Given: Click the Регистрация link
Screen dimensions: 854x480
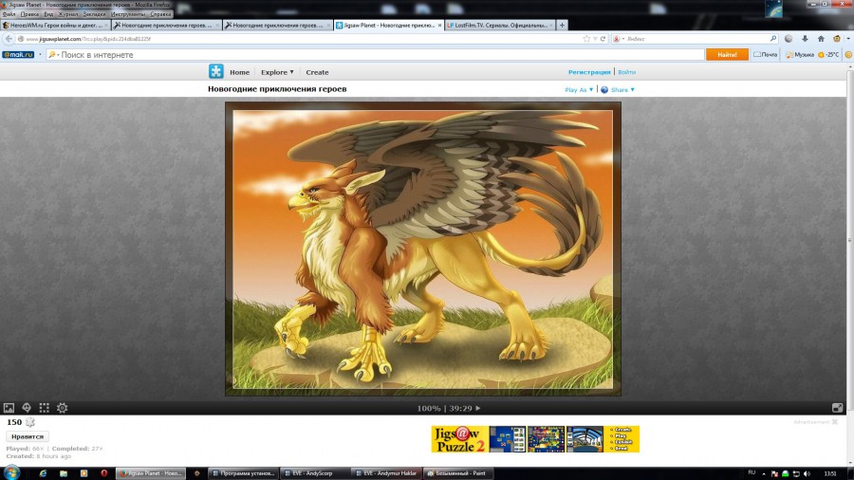Looking at the screenshot, I should [589, 72].
